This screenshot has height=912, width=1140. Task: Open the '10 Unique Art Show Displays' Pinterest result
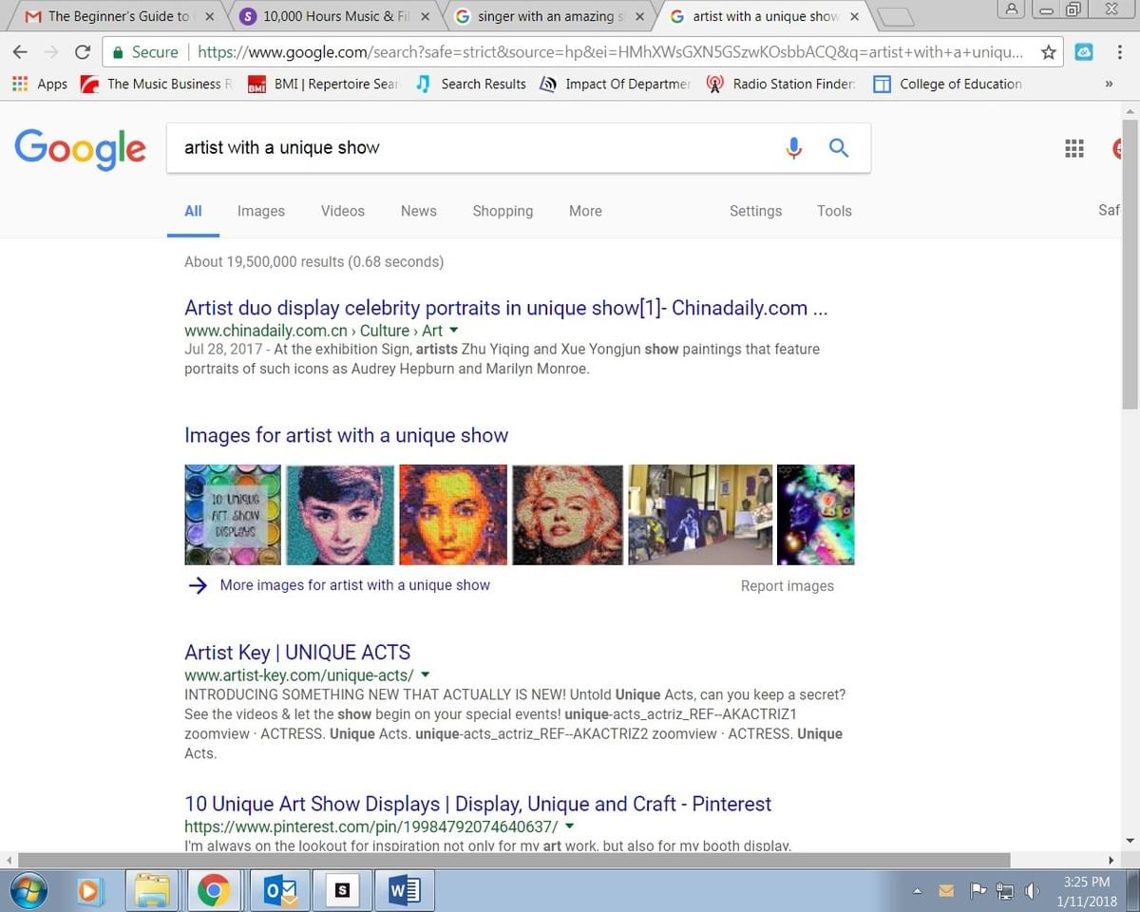478,804
